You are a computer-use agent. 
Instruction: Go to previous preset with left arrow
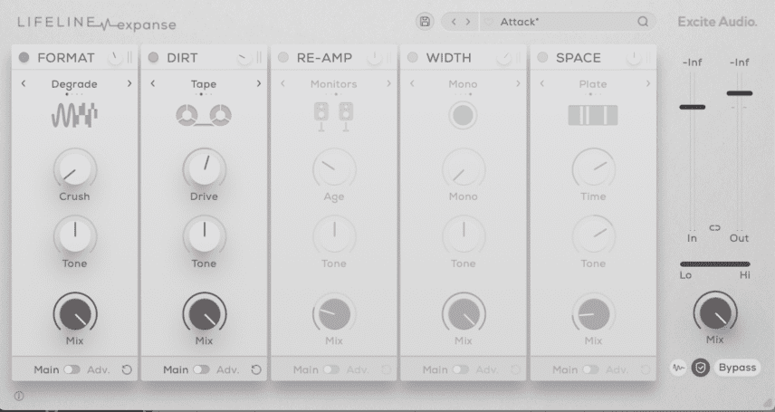pos(454,21)
